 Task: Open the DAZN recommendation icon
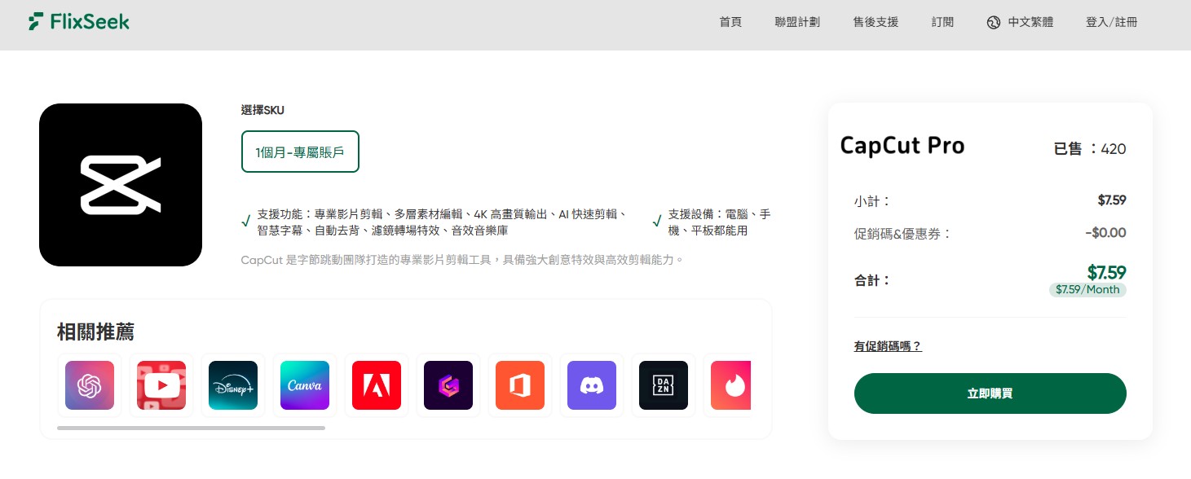664,385
